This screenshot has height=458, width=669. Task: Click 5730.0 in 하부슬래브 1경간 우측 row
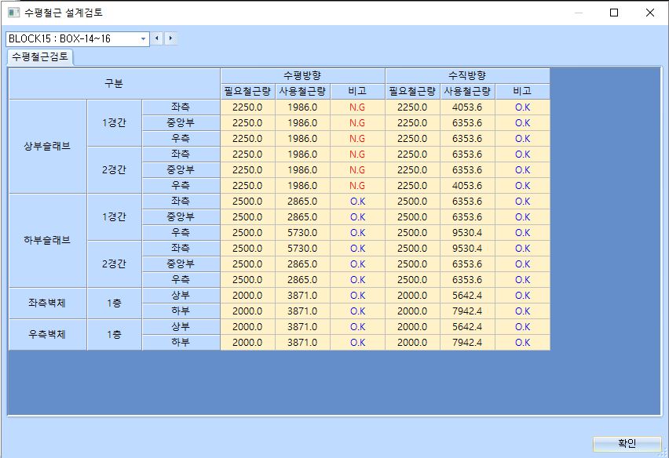(x=302, y=233)
